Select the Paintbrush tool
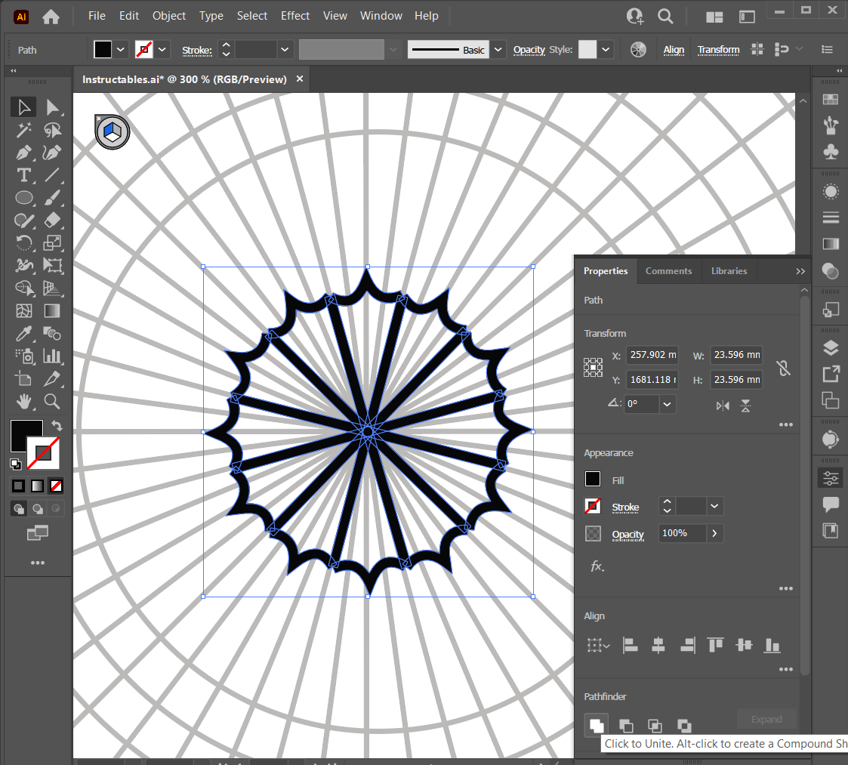The width and height of the screenshot is (848, 765). [52, 197]
